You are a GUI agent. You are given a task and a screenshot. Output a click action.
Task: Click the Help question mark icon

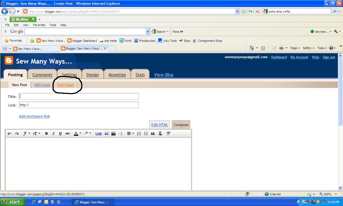point(331,48)
